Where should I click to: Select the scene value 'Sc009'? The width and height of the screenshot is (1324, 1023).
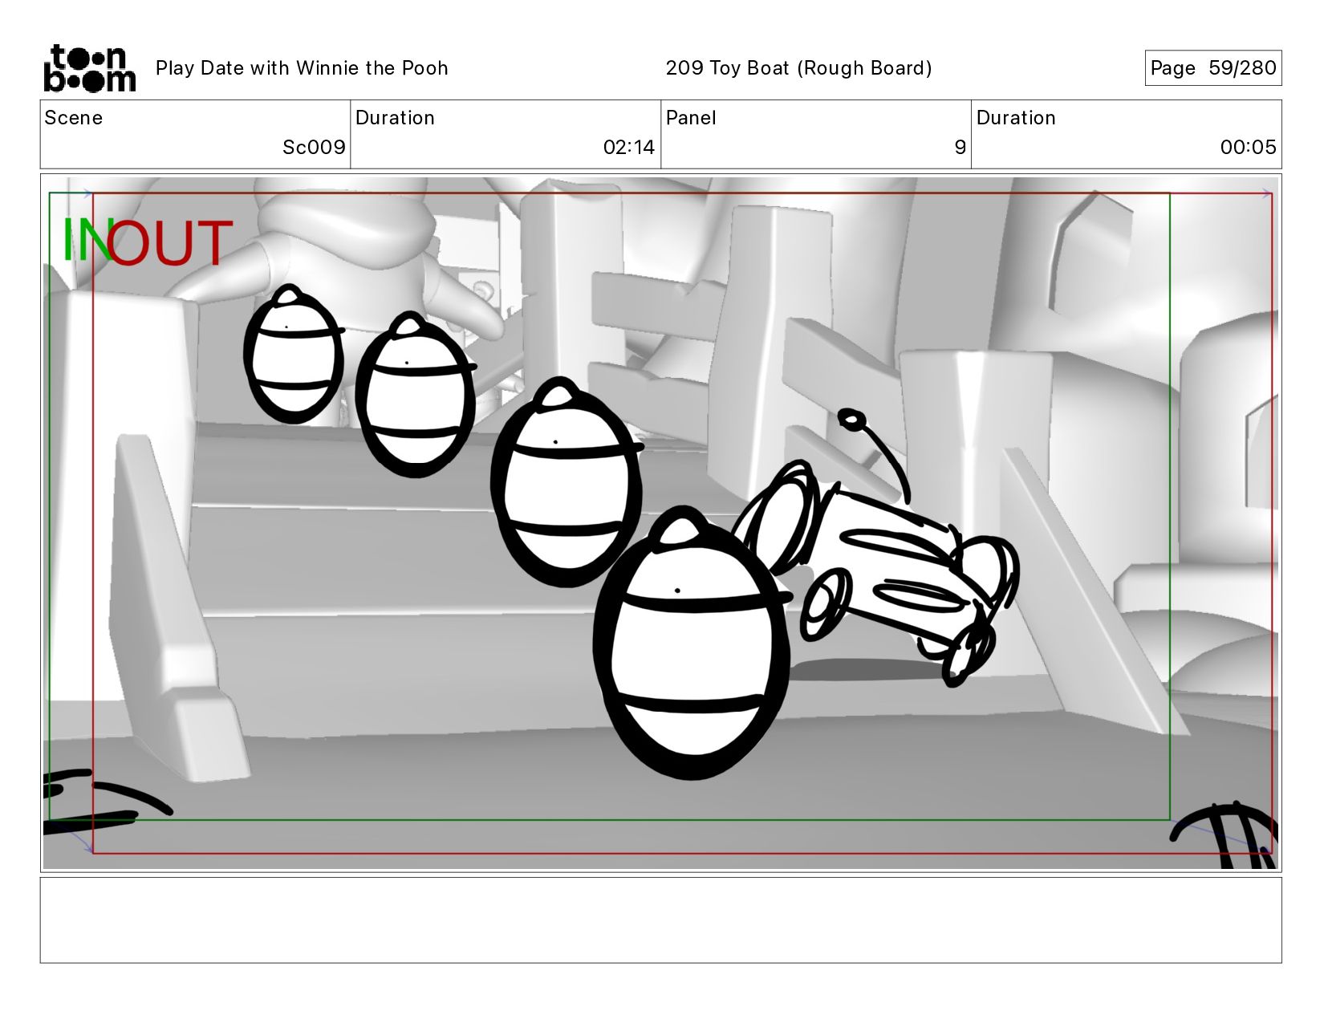[314, 148]
